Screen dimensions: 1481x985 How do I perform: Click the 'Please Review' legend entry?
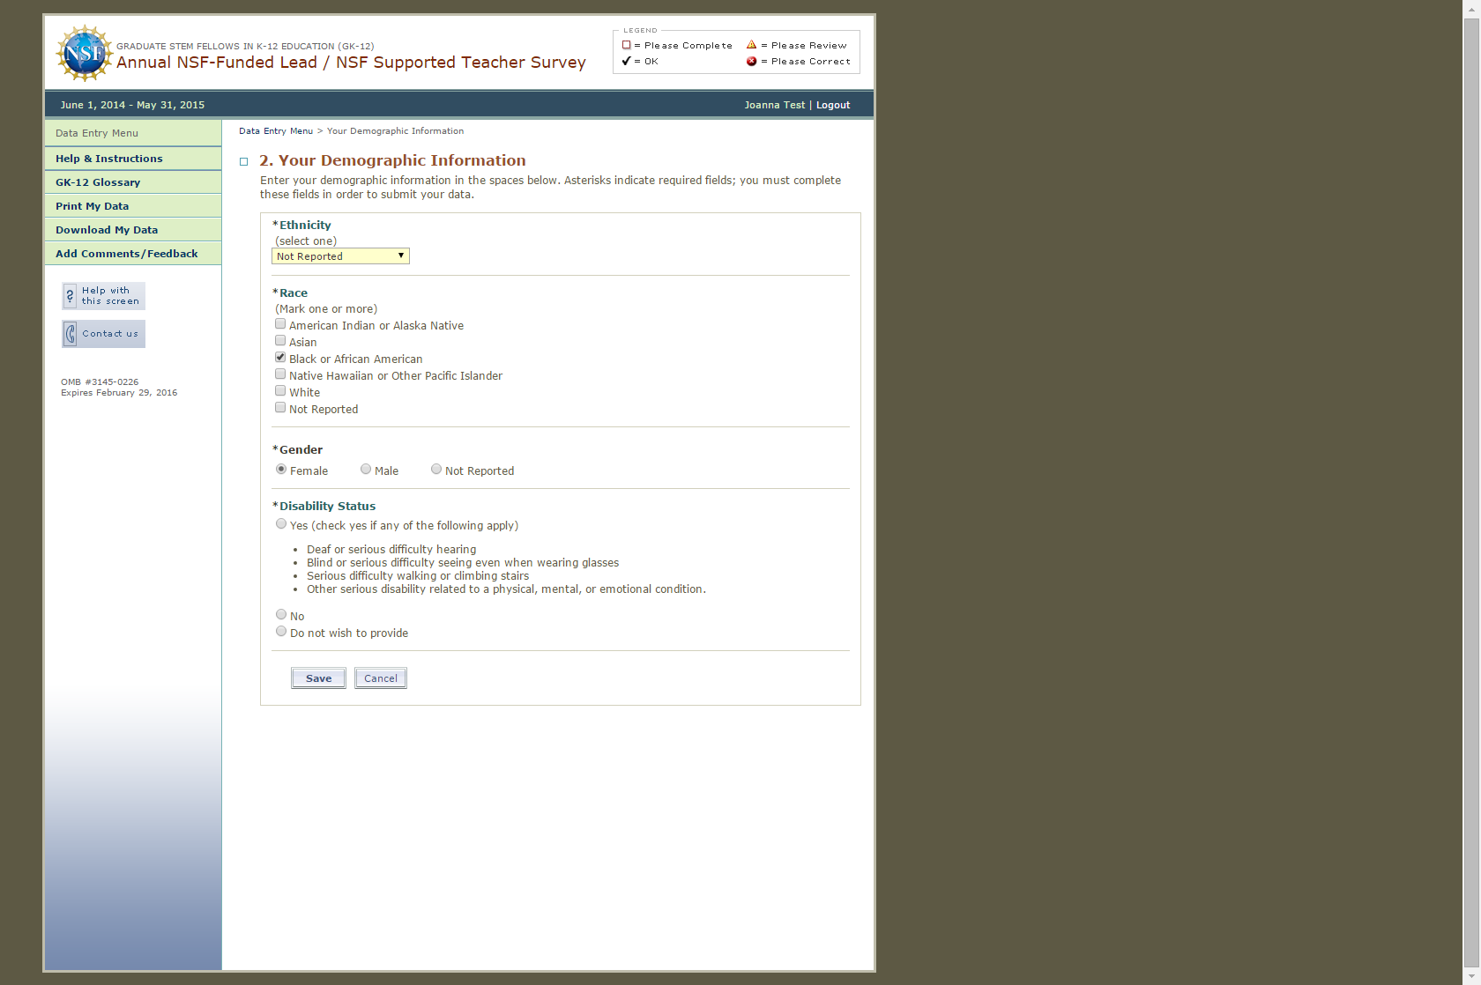(x=797, y=46)
